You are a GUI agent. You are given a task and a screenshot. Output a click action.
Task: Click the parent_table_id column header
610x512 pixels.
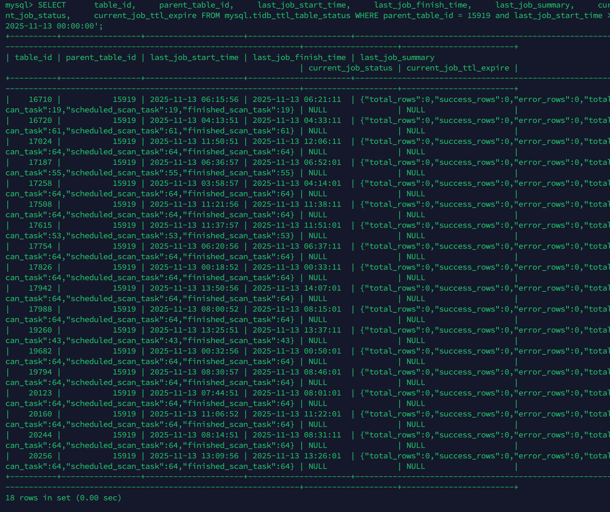(x=101, y=57)
